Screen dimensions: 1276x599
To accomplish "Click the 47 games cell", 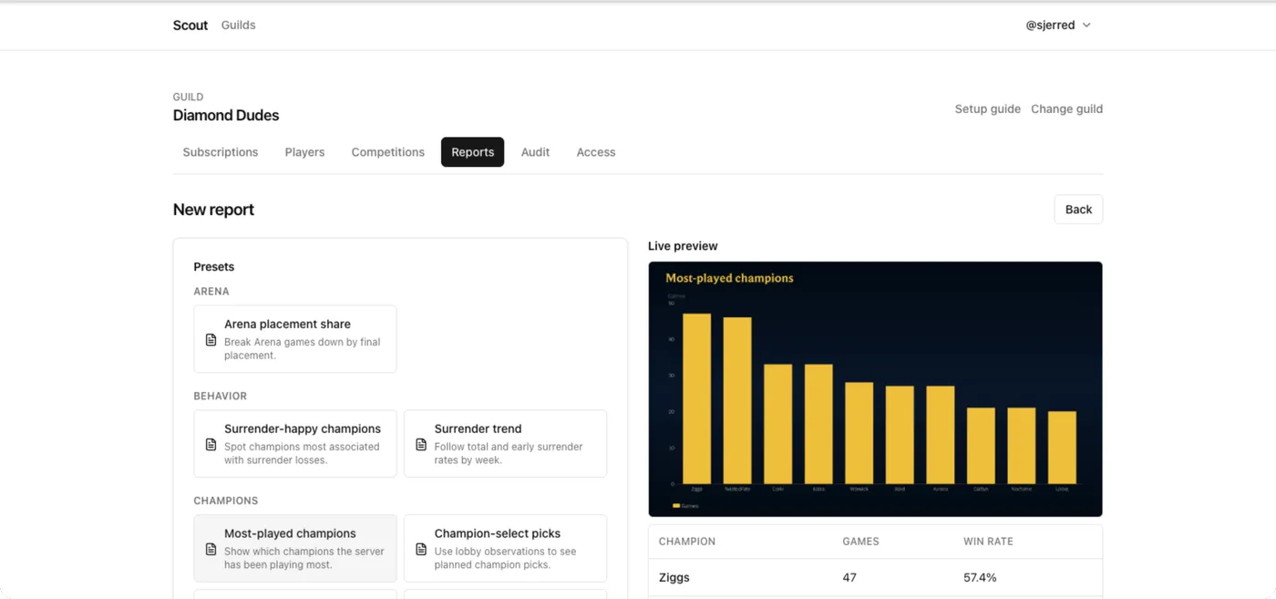I will click(x=849, y=578).
